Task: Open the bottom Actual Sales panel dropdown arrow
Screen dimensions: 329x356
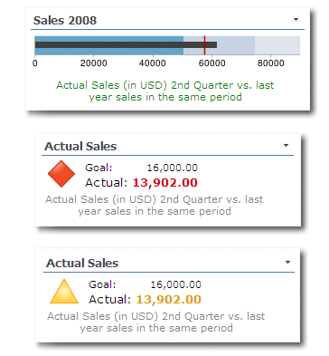Action: click(287, 262)
